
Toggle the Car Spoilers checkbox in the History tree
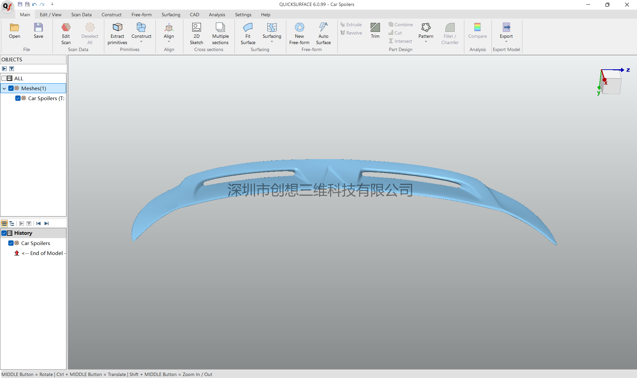pos(11,243)
